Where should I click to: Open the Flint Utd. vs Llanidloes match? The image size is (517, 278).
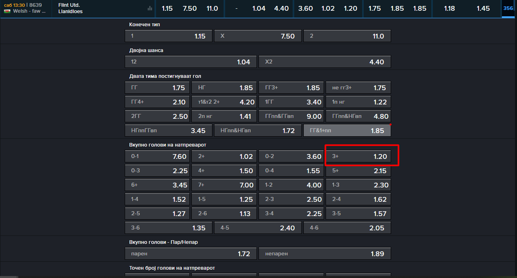(70, 8)
